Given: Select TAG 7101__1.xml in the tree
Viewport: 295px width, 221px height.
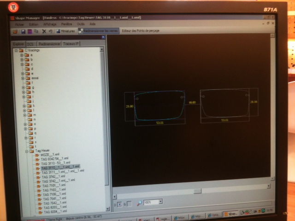Looking at the screenshot, I should (54, 186).
